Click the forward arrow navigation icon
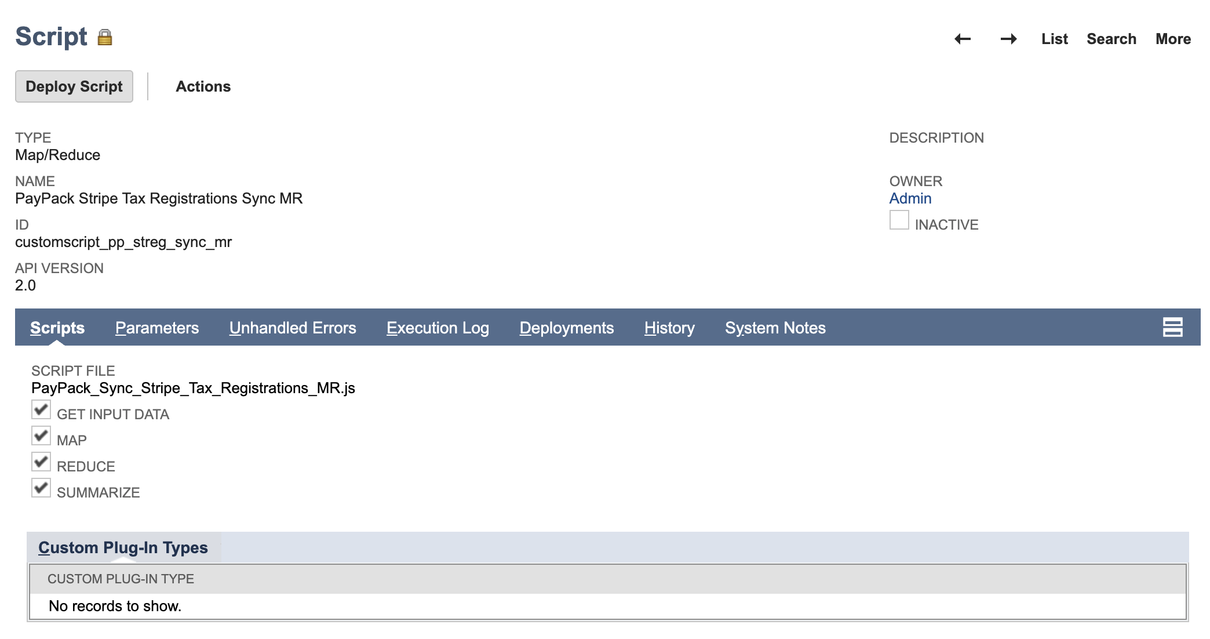The height and width of the screenshot is (639, 1210). click(x=1008, y=38)
